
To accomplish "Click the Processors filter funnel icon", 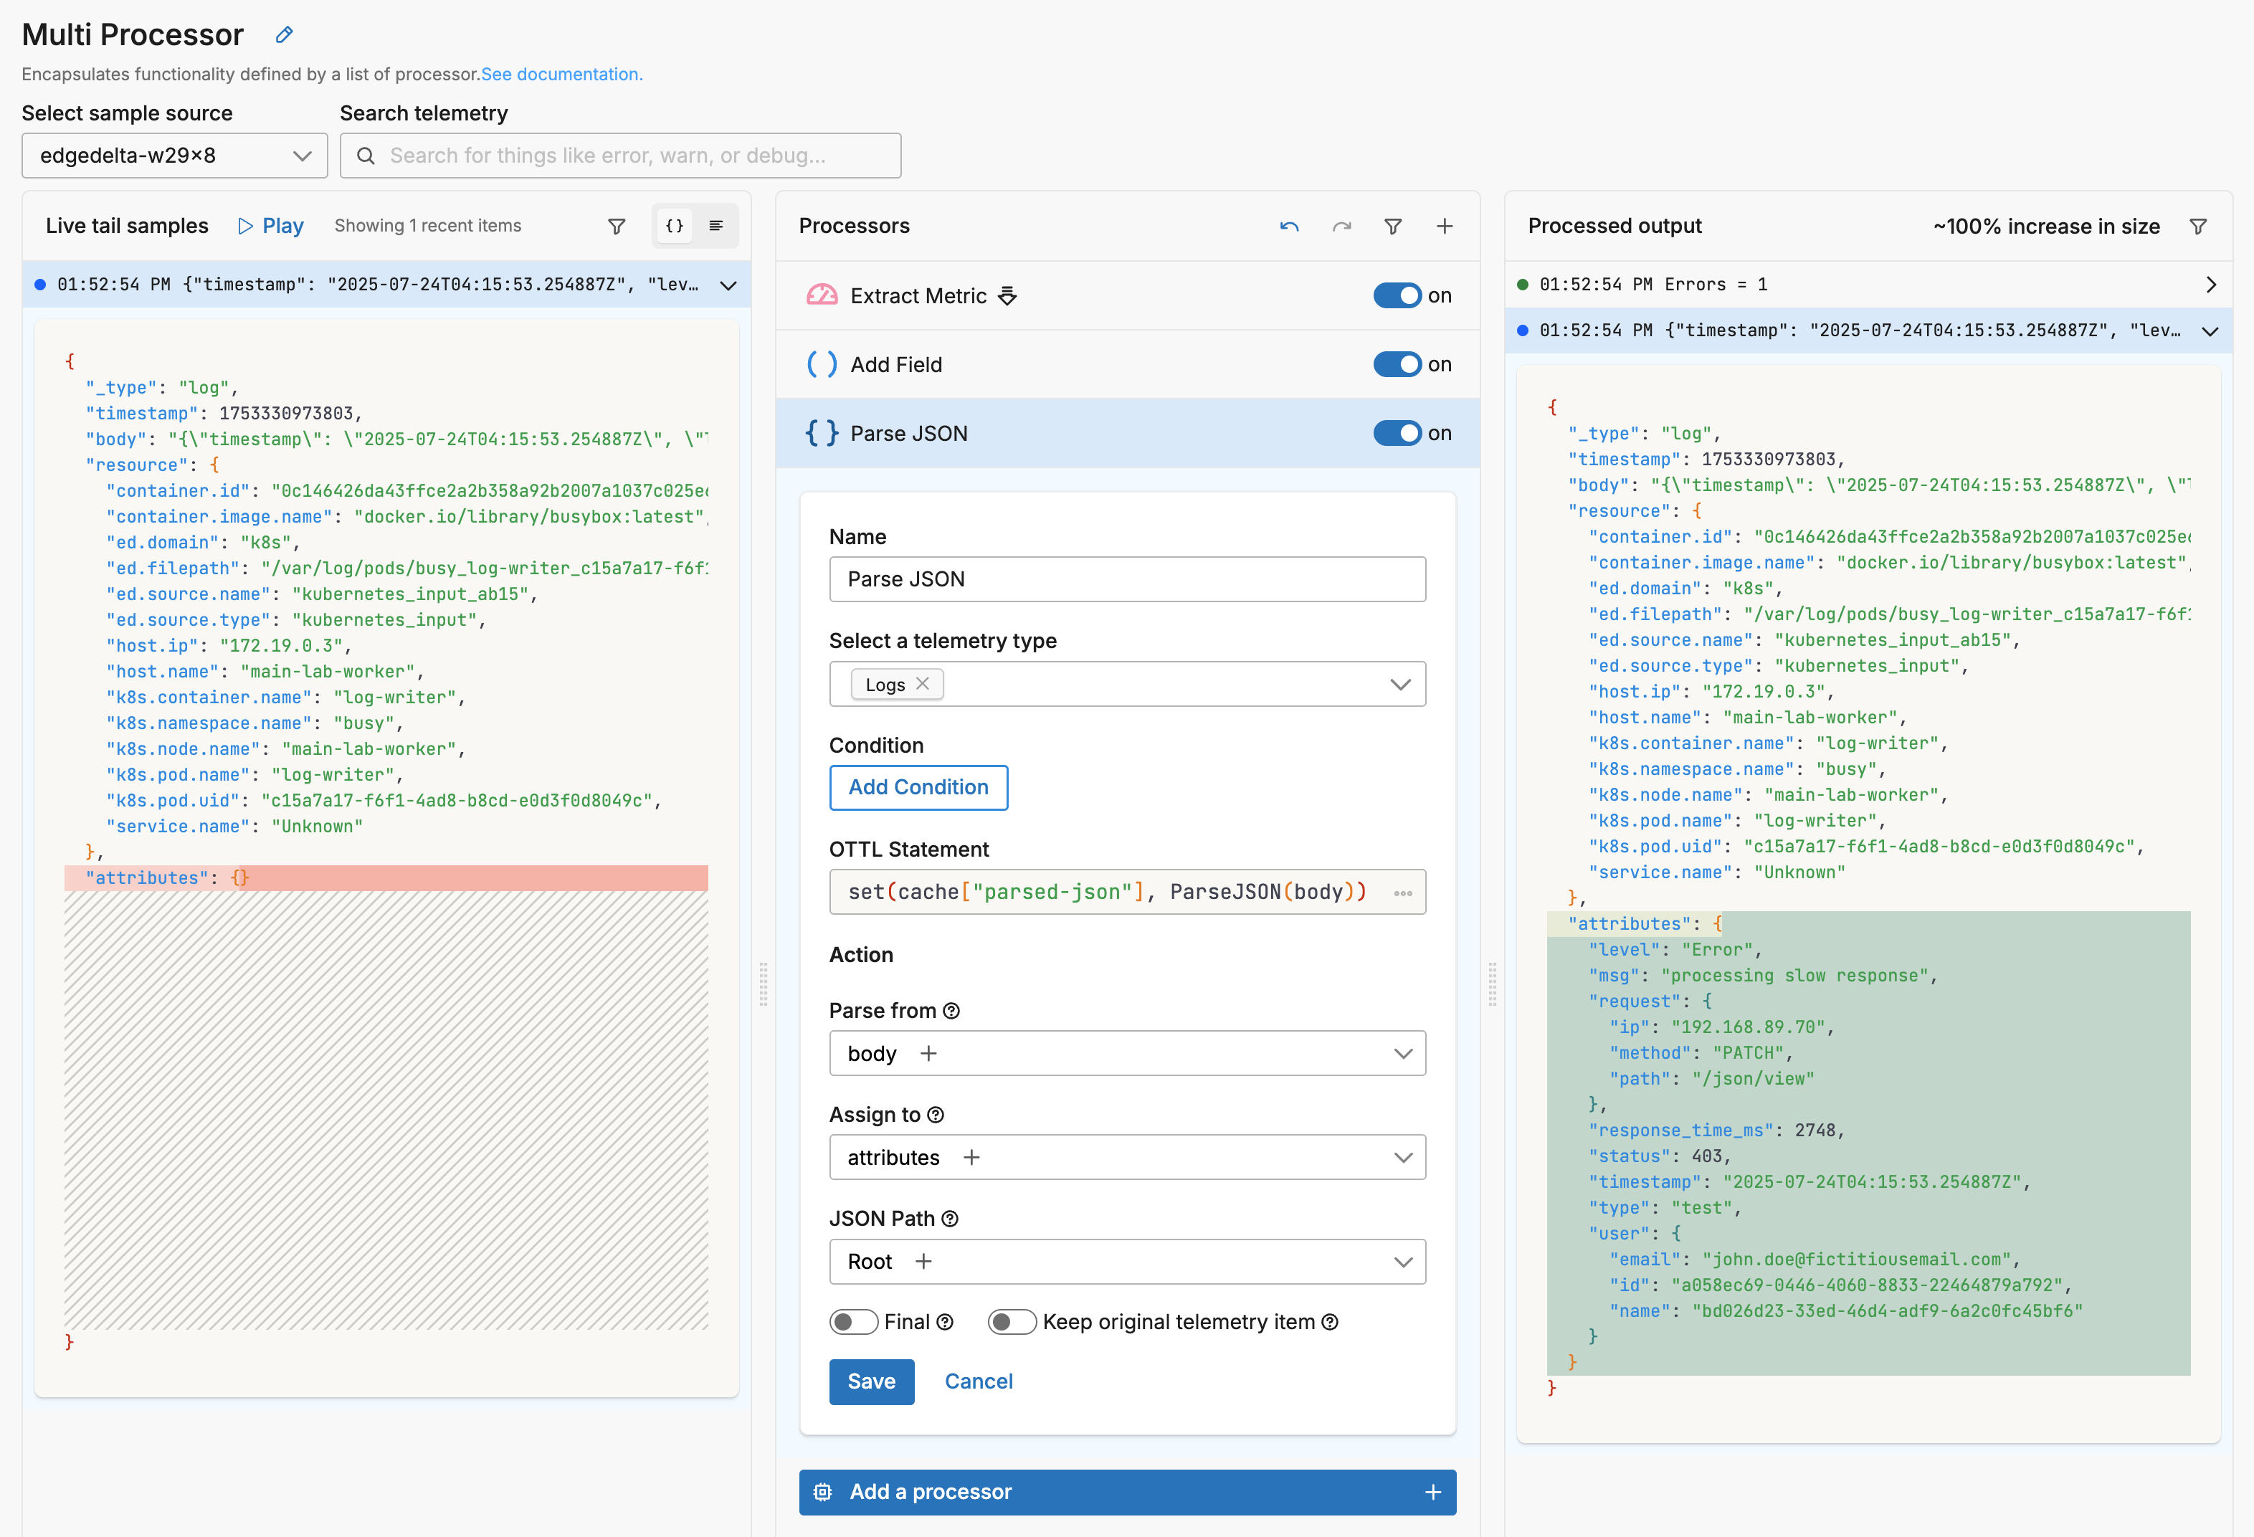I will tap(1393, 227).
